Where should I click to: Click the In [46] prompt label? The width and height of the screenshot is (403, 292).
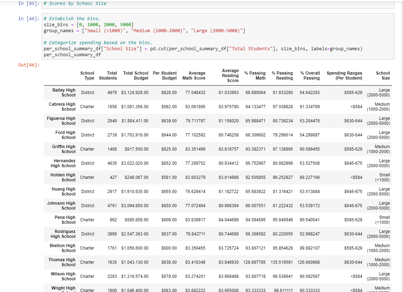point(29,18)
